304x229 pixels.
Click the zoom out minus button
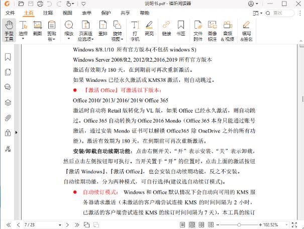click(x=218, y=225)
